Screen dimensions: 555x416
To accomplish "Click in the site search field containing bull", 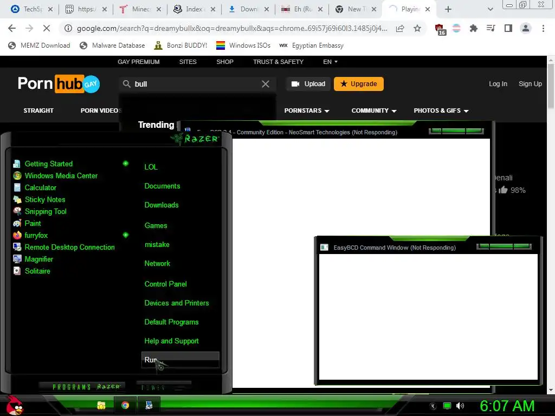I will (x=196, y=84).
